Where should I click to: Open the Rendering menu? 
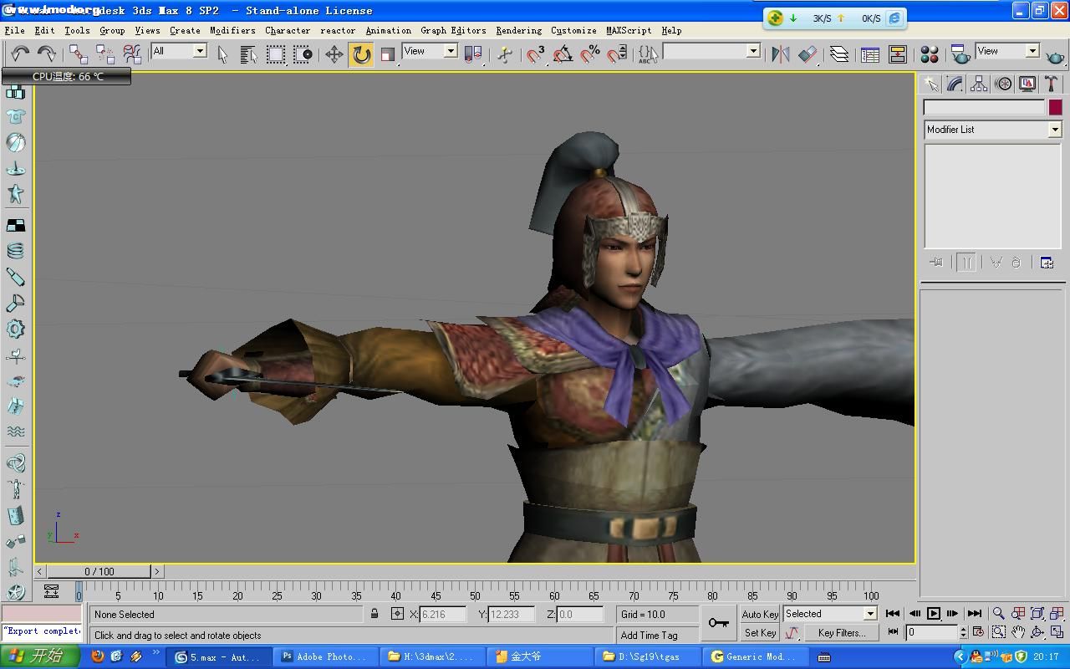pos(518,30)
